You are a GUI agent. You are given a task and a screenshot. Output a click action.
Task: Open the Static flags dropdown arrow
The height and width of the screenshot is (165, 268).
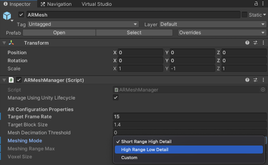tap(264, 15)
